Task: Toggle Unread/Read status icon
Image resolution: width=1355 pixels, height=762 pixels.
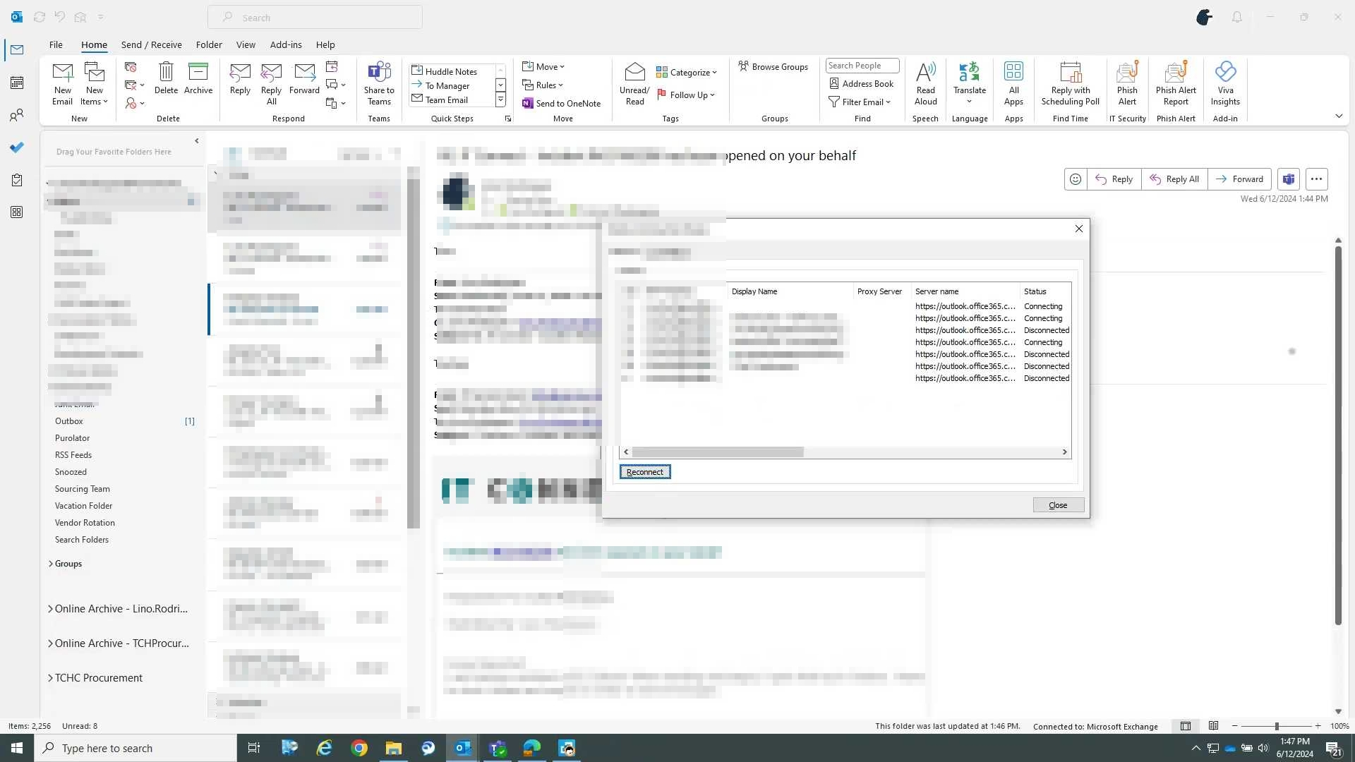Action: tap(634, 83)
